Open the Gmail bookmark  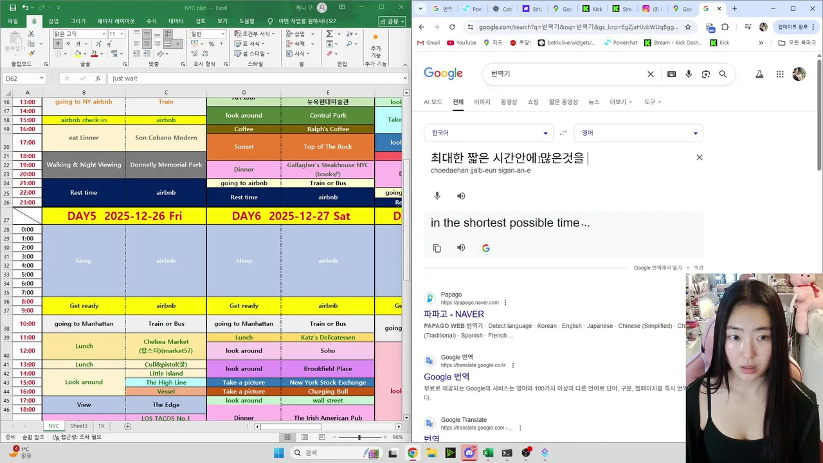point(428,43)
